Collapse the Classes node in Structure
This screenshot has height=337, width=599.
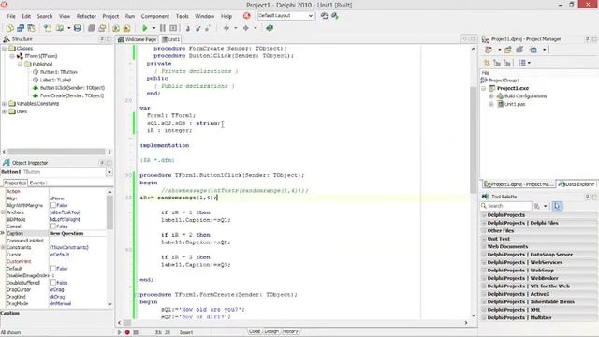tap(4, 49)
